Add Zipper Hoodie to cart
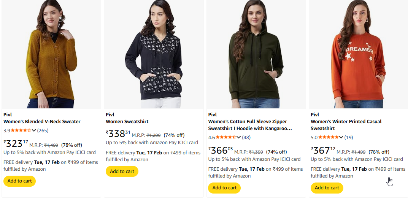This screenshot has height=200, width=408. (x=224, y=188)
